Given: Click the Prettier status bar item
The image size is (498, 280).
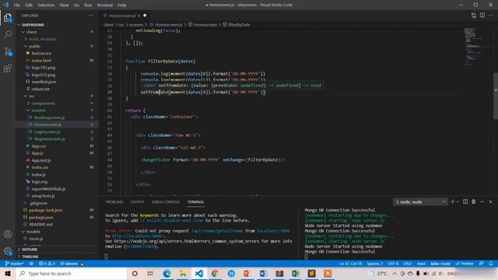Looking at the screenshot, I should click(465, 264).
